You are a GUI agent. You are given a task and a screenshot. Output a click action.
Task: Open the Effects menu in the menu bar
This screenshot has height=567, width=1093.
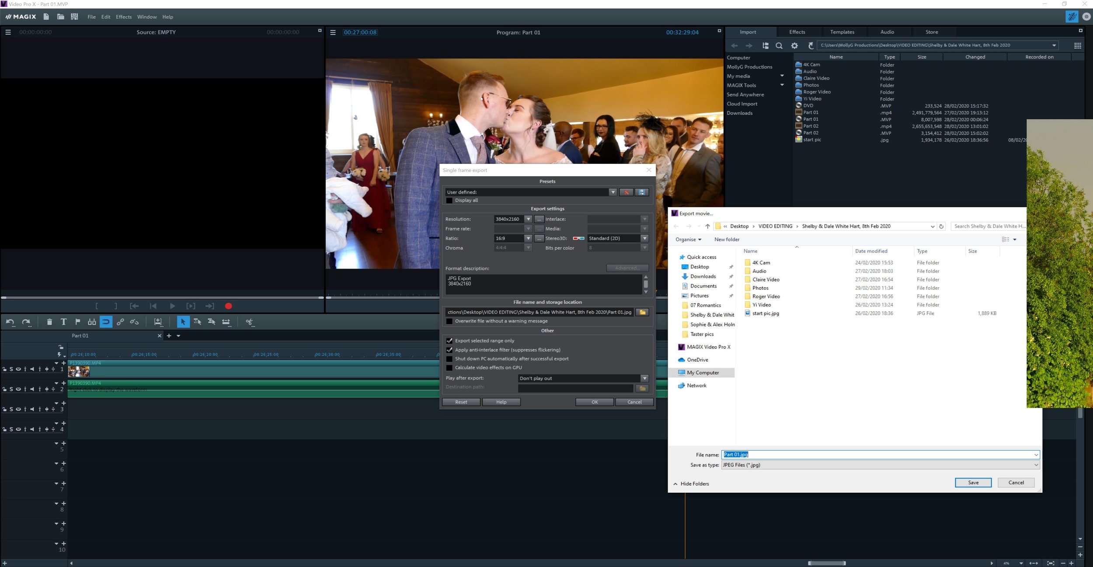[123, 17]
